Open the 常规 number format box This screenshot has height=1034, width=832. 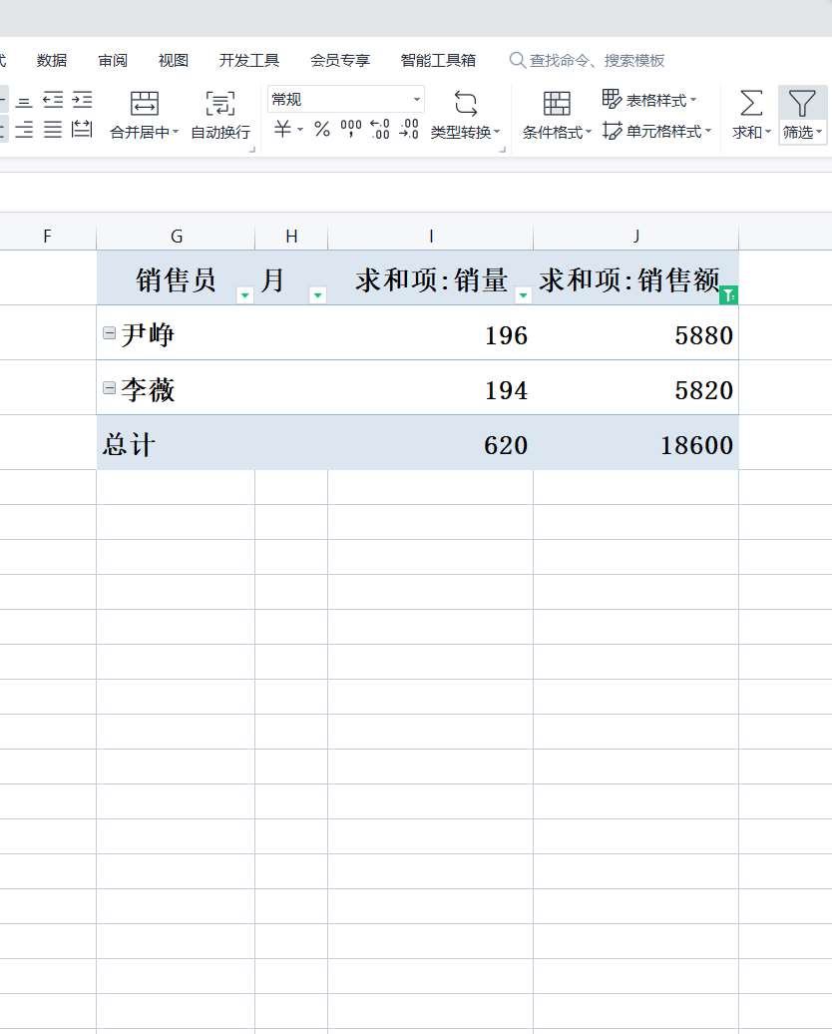(x=345, y=100)
